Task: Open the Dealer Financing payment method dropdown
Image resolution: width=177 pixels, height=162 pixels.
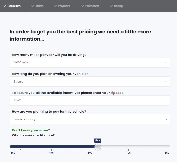Action: (x=90, y=119)
